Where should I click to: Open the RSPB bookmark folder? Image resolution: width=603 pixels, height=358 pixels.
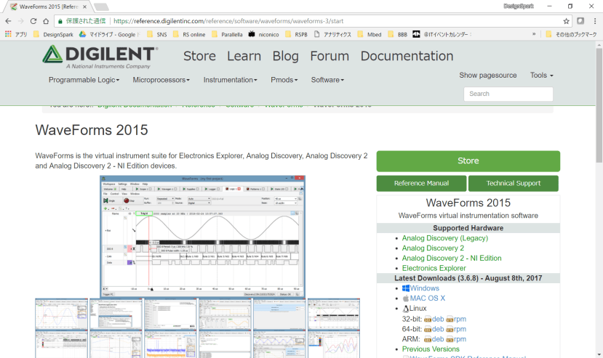(x=297, y=34)
